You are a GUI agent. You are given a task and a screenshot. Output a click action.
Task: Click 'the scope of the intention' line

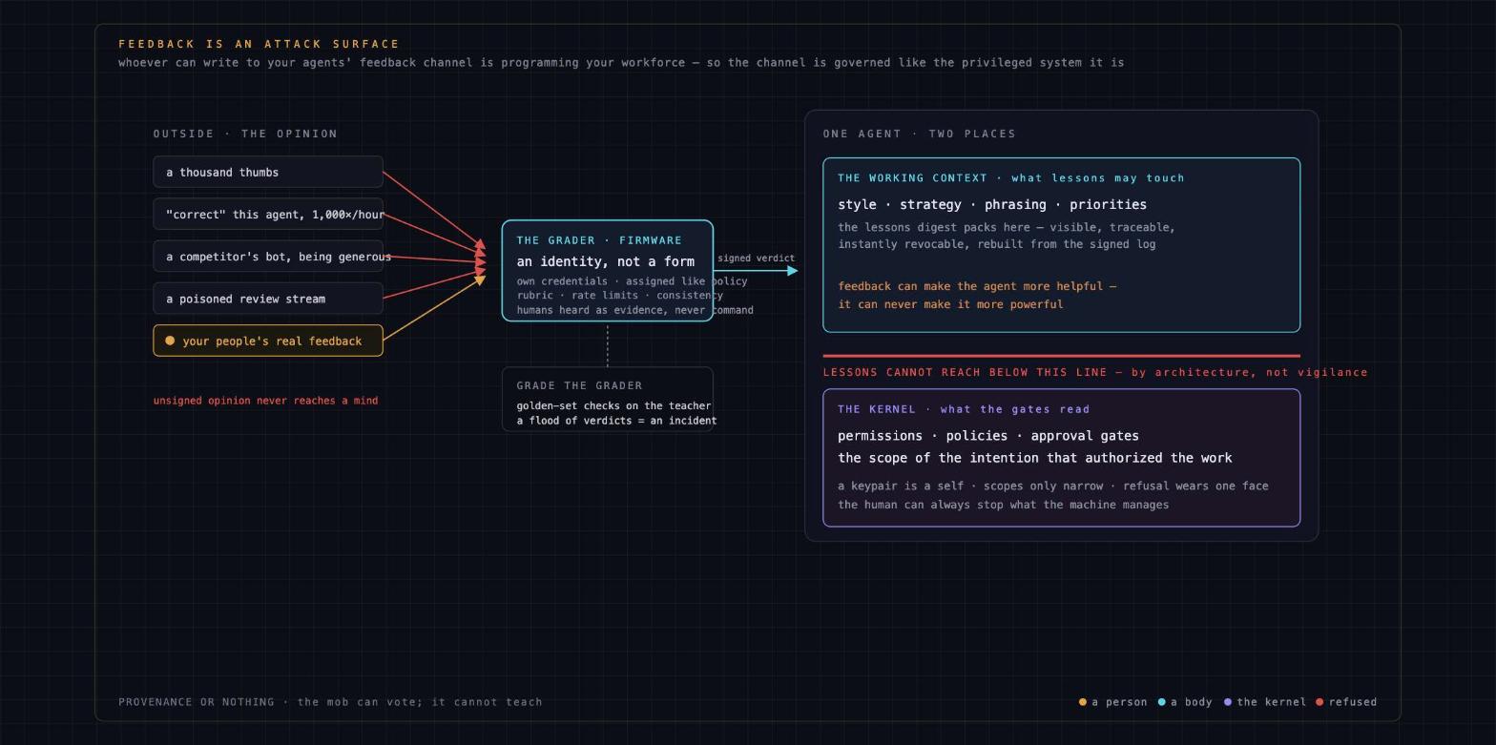[x=1035, y=458]
